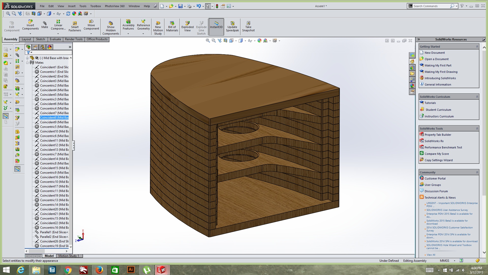Collapse the SolidWorks Curriculum section
The width and height of the screenshot is (488, 275).
(477, 97)
